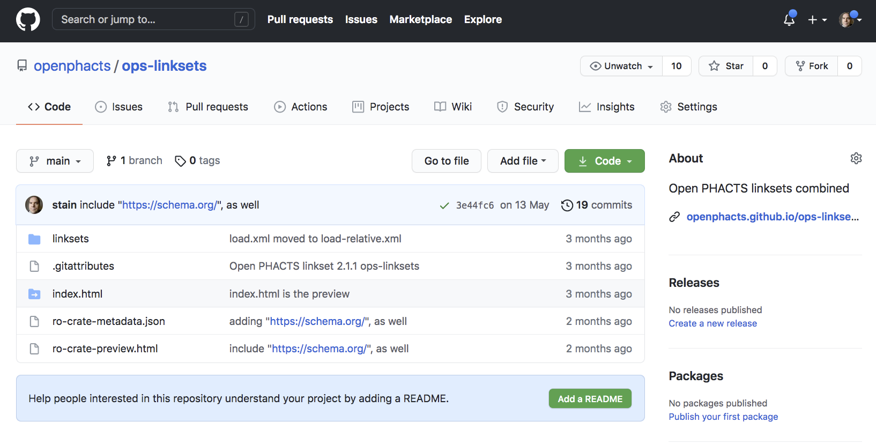
Task: Open the ro-crate-metadata.json file
Action: pos(109,321)
